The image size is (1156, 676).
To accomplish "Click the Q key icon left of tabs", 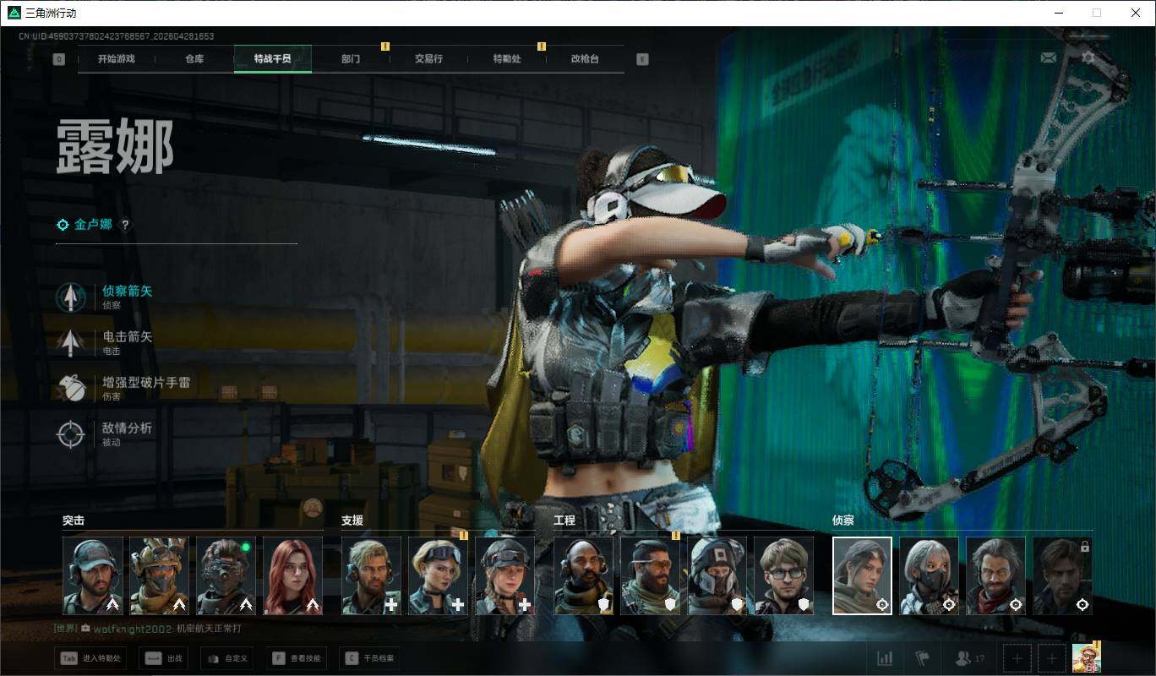I will (58, 59).
